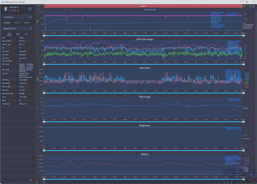Select the middle test mode tab
The image size is (257, 184).
[x=16, y=23]
